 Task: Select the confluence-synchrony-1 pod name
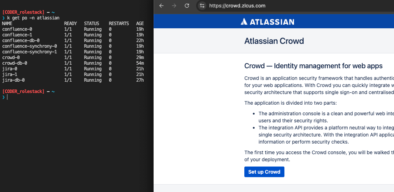29,52
